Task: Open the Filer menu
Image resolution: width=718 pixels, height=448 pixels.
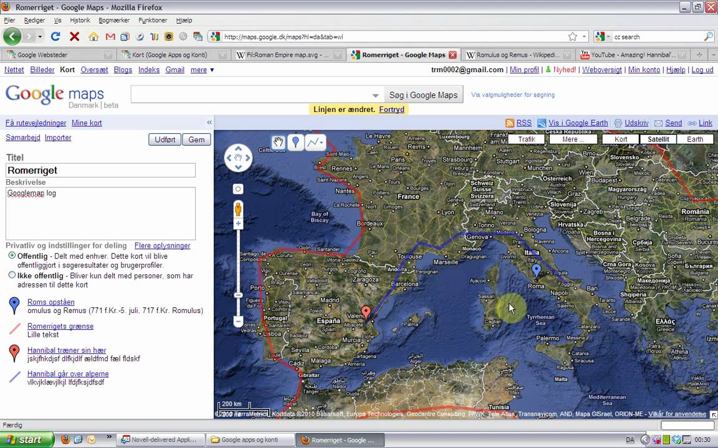Action: 9,20
